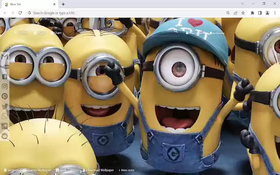
Task: Open the YouTube sidebar shortcut
Action: [5, 67]
